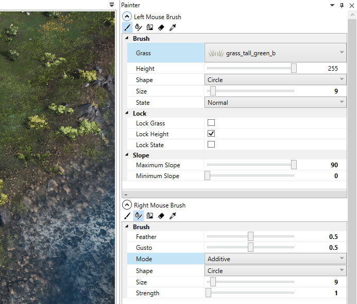Click the Maximum Slope value 90
The image size is (357, 304).
pos(334,165)
